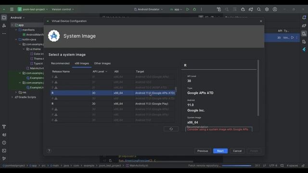Screen dimensions: 308x173
Task: Sync project with Gradle elephant icon in top toolbar
Action: [251, 9]
